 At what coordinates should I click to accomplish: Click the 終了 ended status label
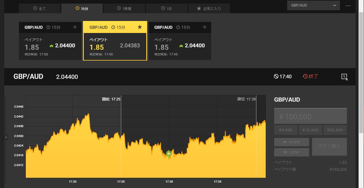[311, 77]
